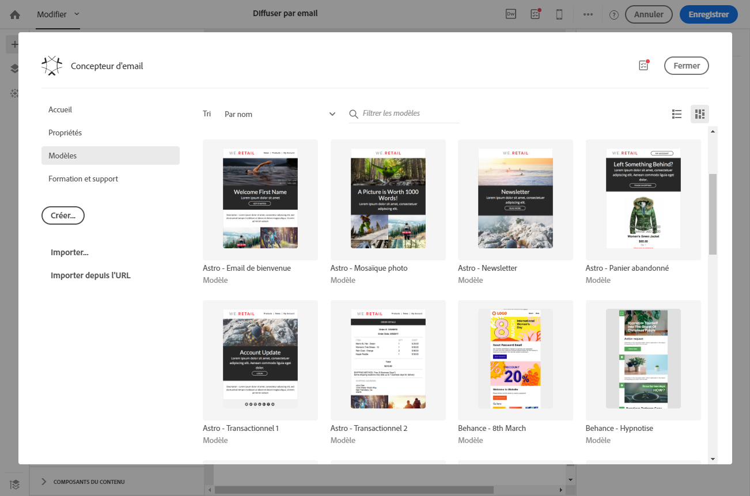Switch to grid view of templates
The width and height of the screenshot is (750, 496).
pyautogui.click(x=700, y=114)
